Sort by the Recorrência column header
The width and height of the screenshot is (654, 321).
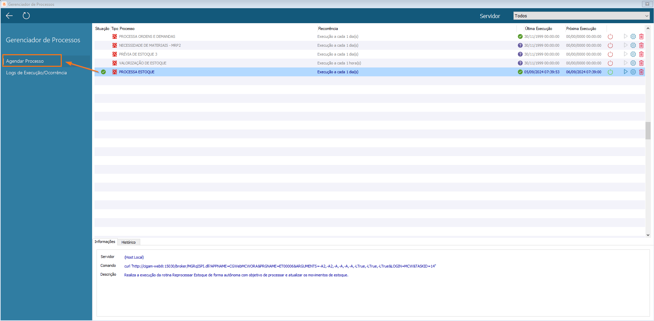click(x=328, y=29)
